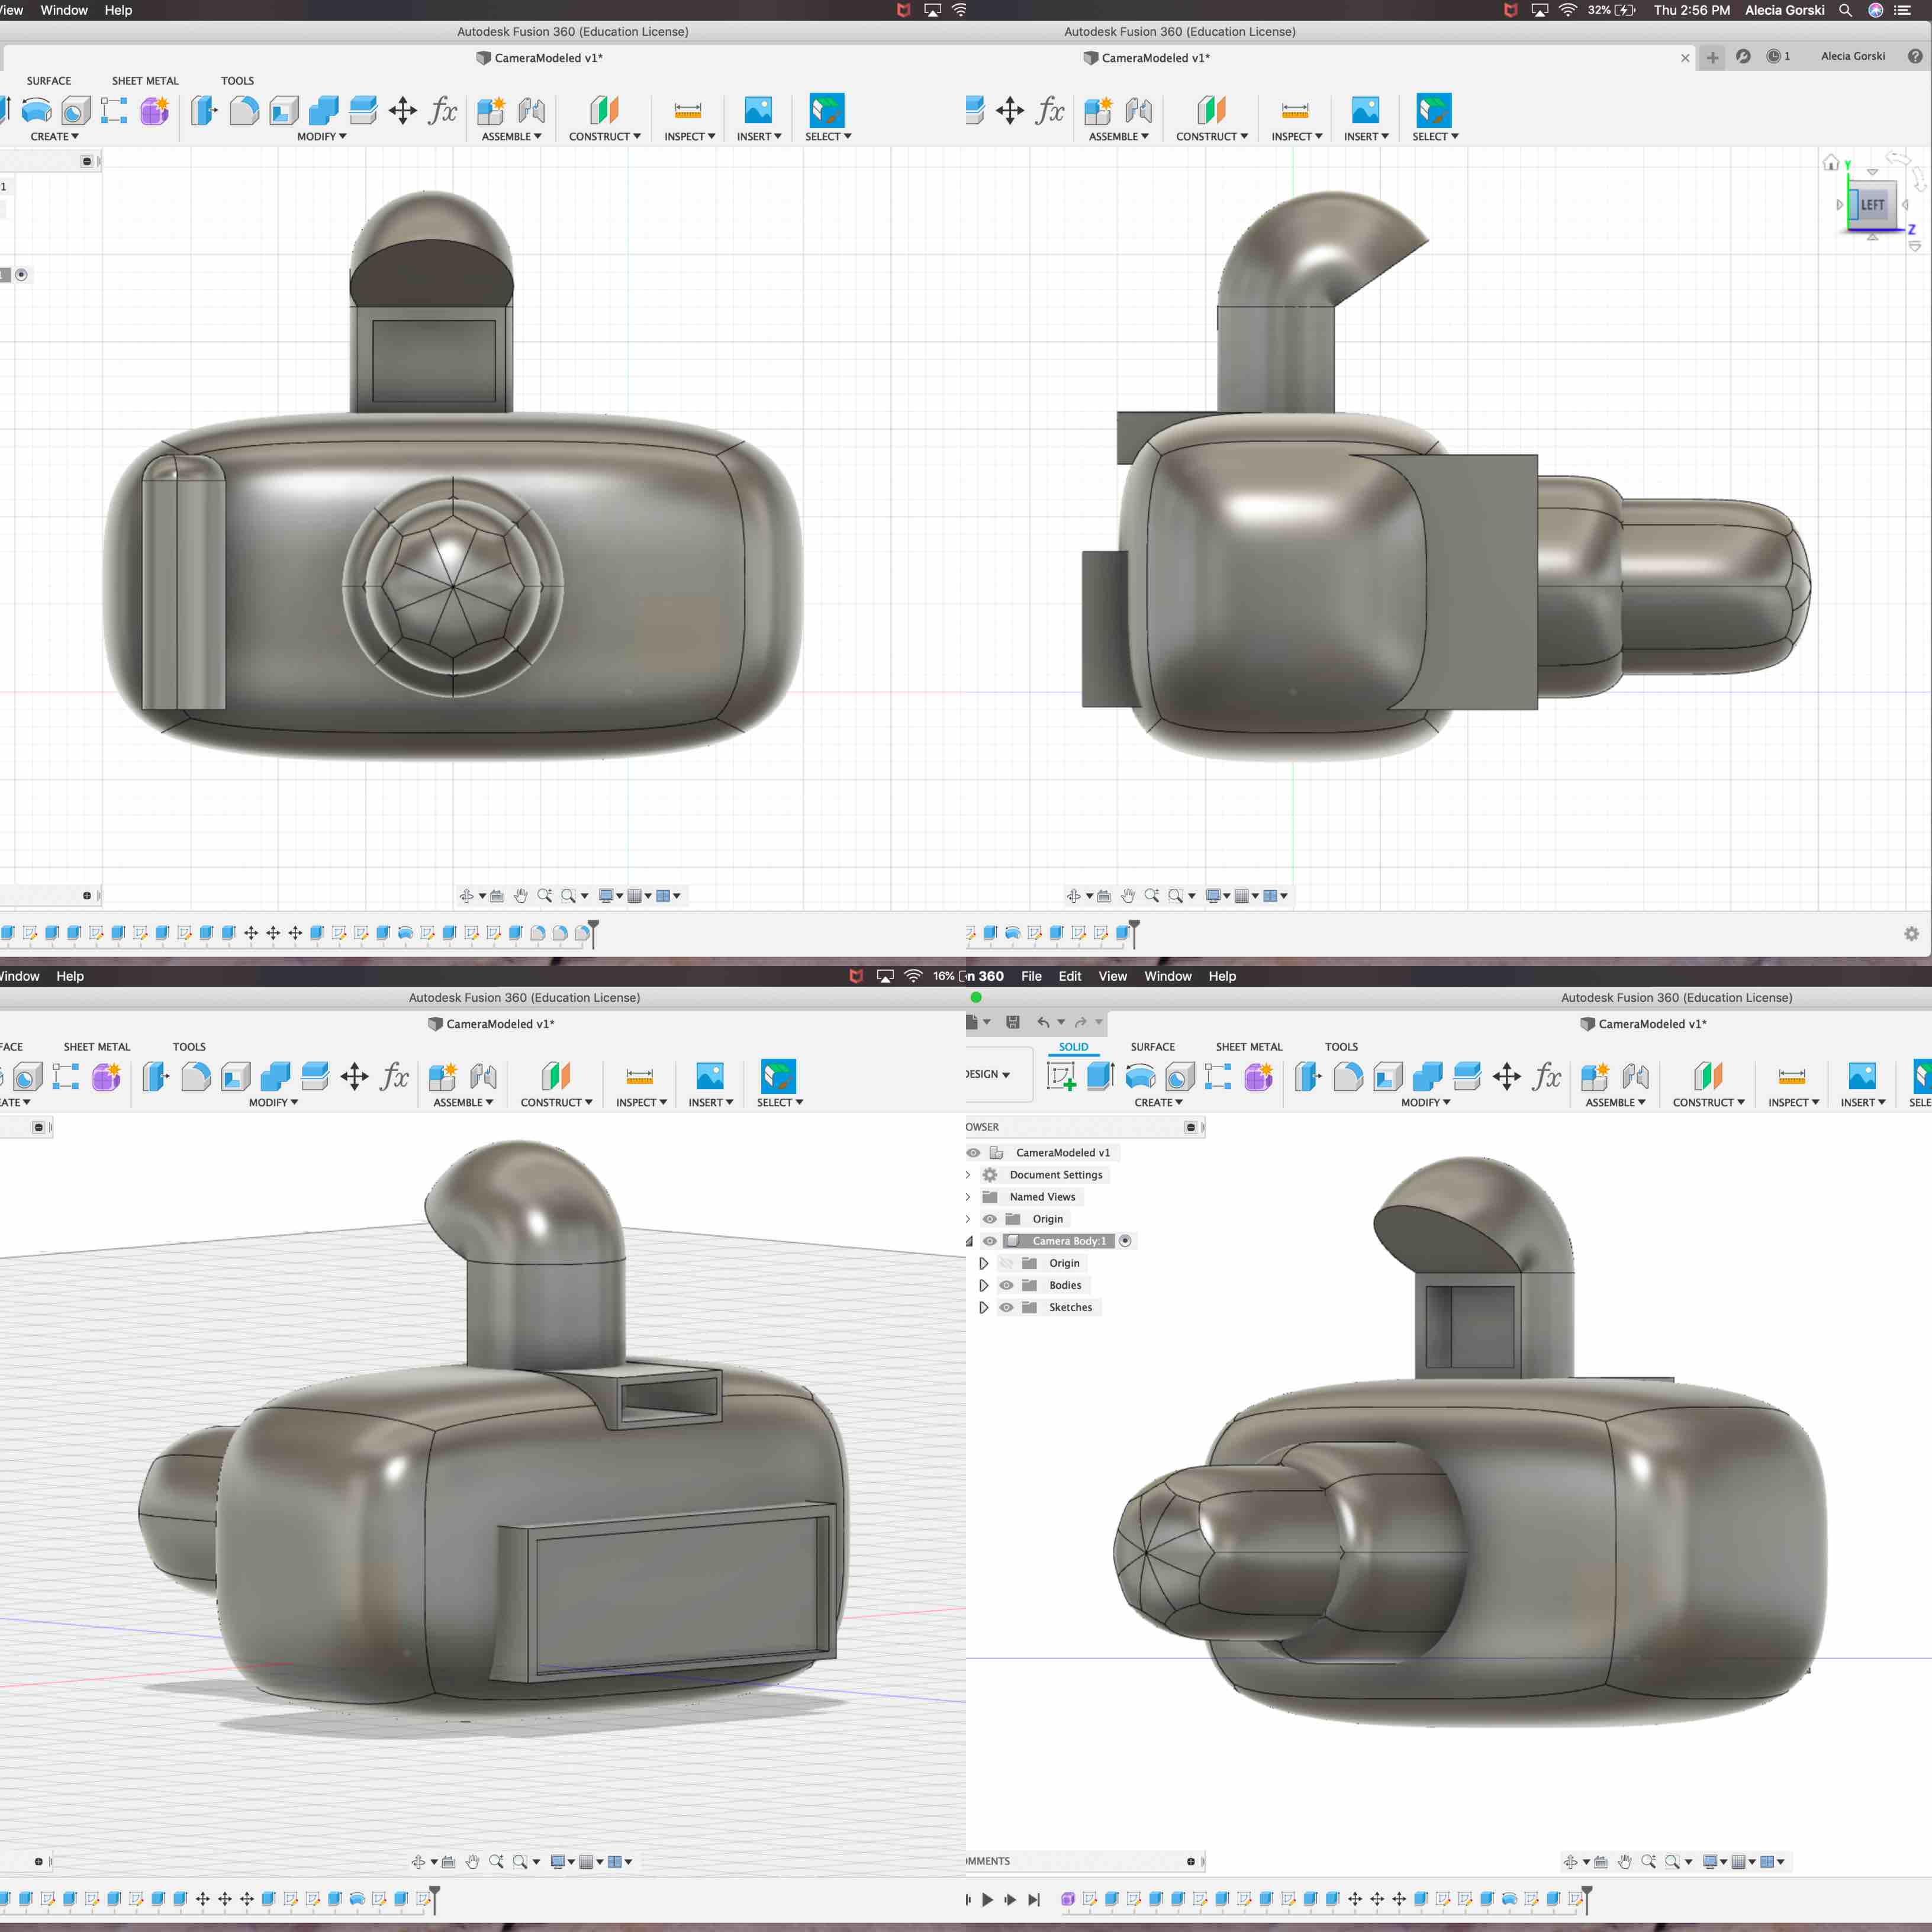Click activate radio button beside Camera Body:1
Image resolution: width=1932 pixels, height=1932 pixels.
1125,1240
